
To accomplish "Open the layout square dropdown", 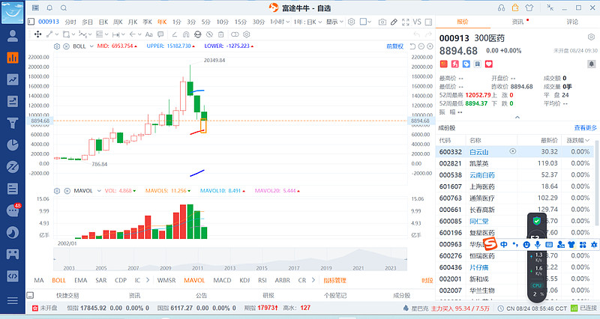I will pyautogui.click(x=365, y=22).
